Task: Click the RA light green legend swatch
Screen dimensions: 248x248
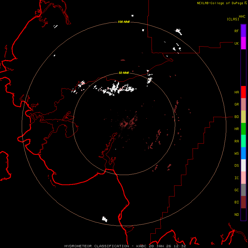Action: [x=243, y=141]
